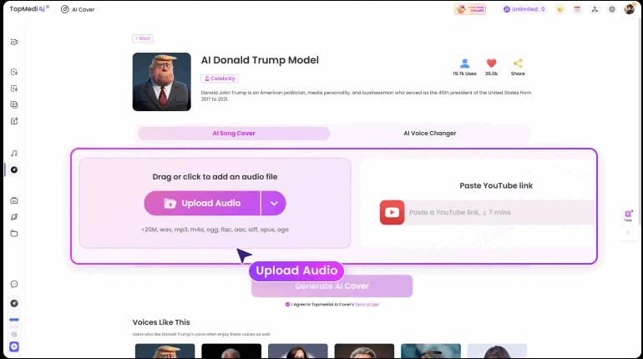Click the audio file drag-and-drop area
Viewport: 643px width, 359px height.
pos(215,203)
